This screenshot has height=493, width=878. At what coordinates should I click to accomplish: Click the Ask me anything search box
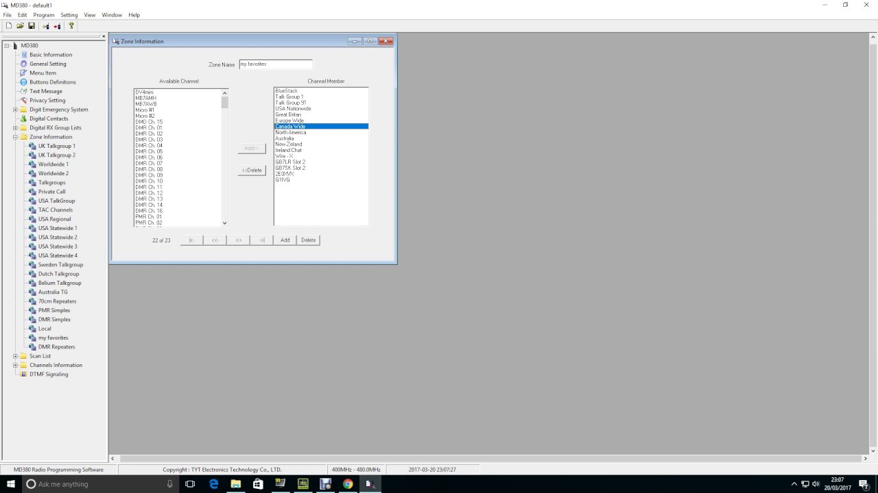pos(99,484)
